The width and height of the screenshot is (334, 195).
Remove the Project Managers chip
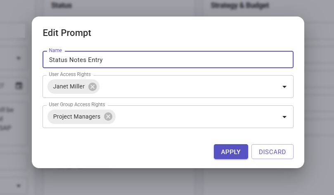tap(108, 117)
